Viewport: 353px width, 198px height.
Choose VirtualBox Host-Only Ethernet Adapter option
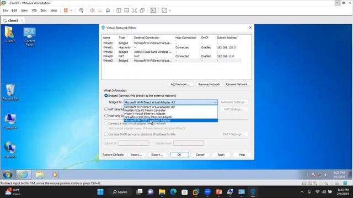pos(170,117)
